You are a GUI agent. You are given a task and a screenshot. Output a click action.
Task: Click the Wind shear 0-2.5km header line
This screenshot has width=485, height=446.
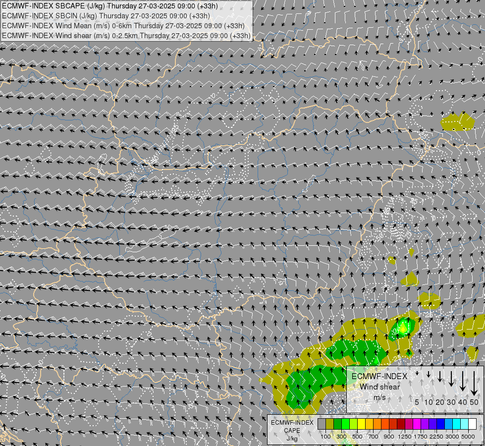coord(126,36)
